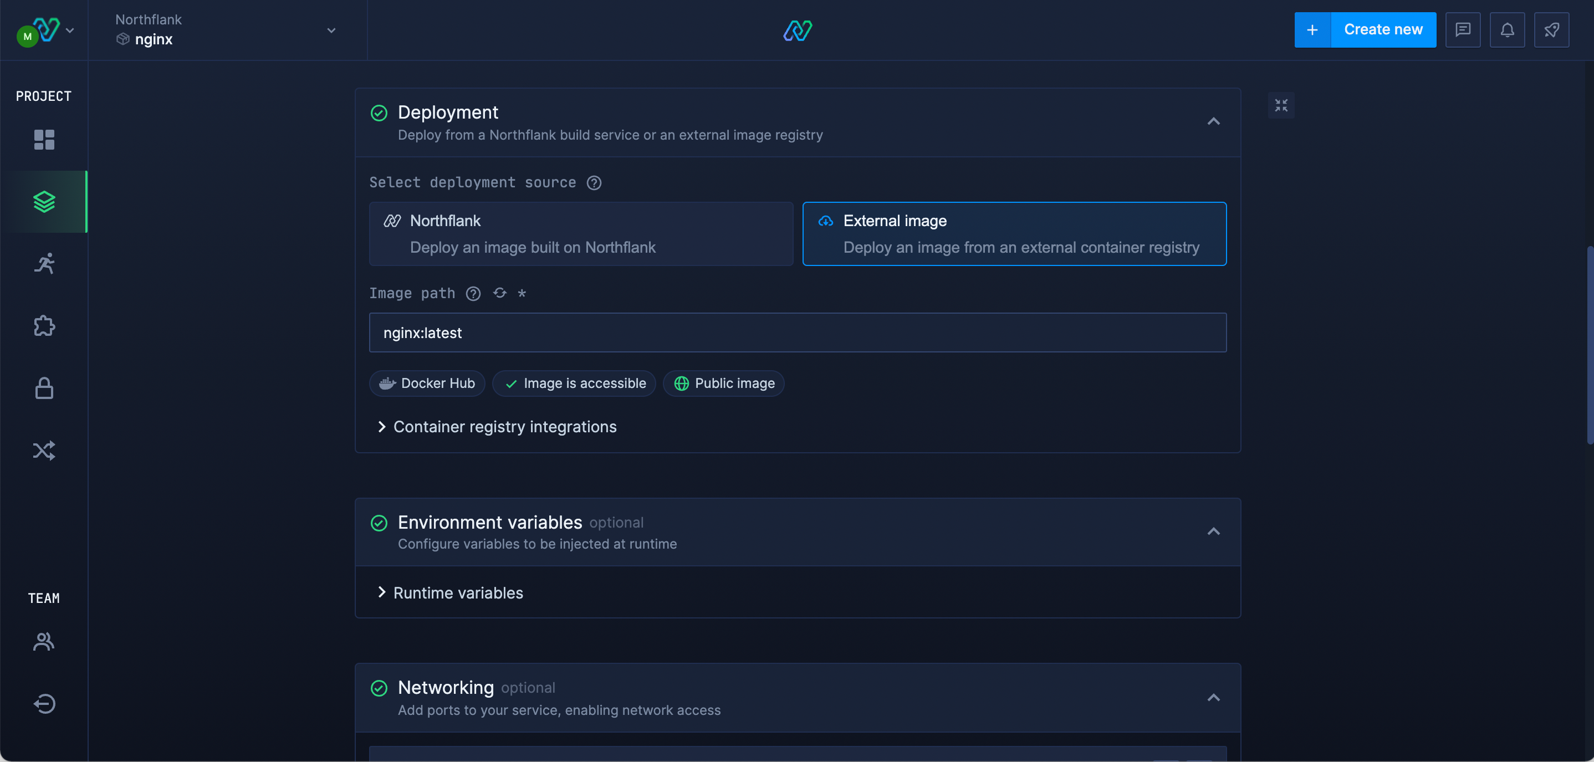The image size is (1594, 762).
Task: View Secrets using the lock icon
Action: coord(44,388)
